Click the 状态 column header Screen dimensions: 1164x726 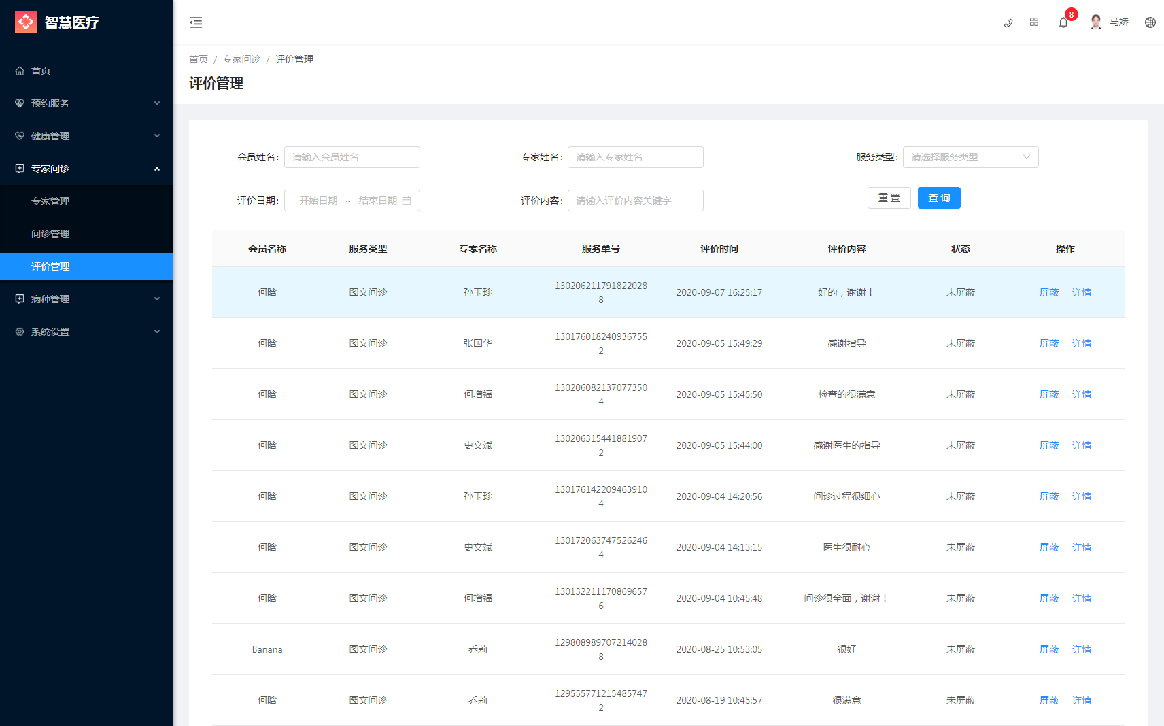(x=961, y=249)
